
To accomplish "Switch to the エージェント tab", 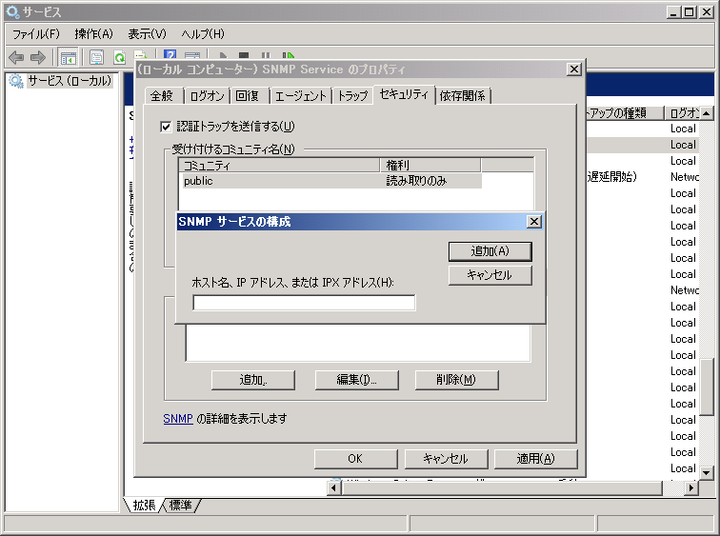I will coord(300,96).
